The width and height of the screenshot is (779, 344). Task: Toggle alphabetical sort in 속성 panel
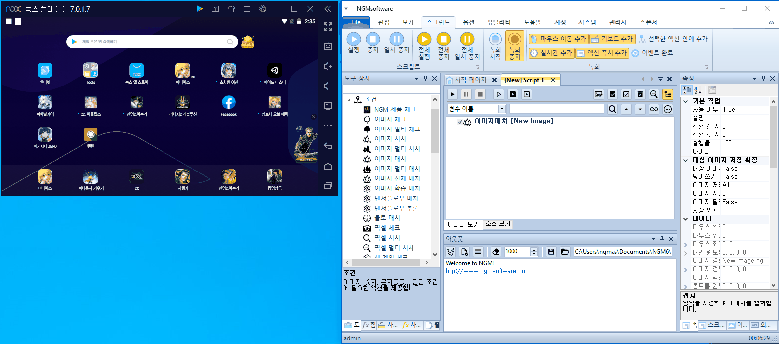click(x=698, y=90)
